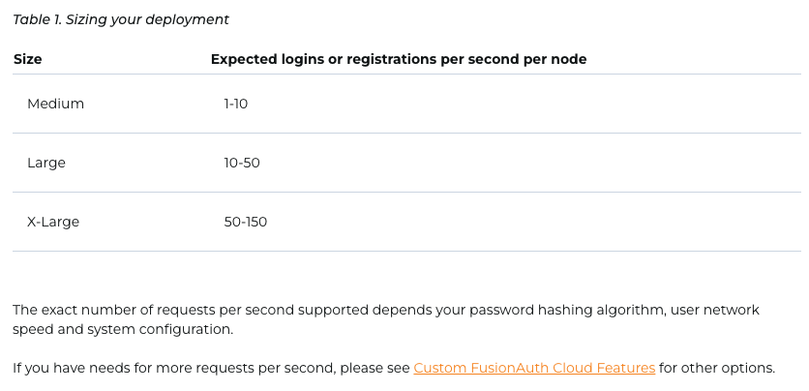The width and height of the screenshot is (809, 391).
Task: Select the 'Medium' size cell
Action: (x=56, y=104)
